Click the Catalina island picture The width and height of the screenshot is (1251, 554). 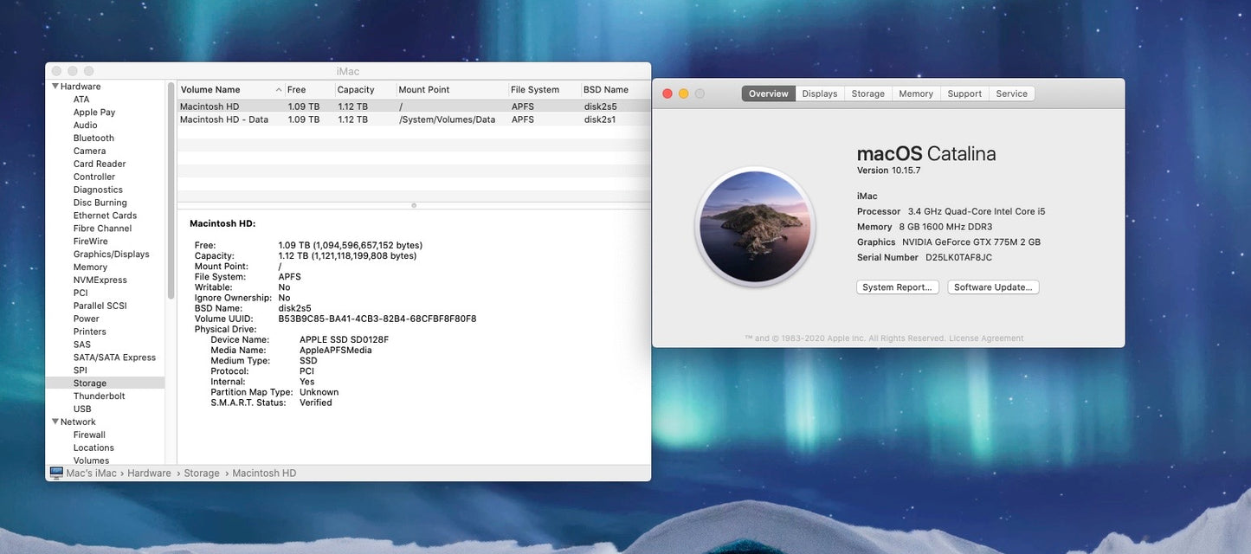[x=755, y=225]
